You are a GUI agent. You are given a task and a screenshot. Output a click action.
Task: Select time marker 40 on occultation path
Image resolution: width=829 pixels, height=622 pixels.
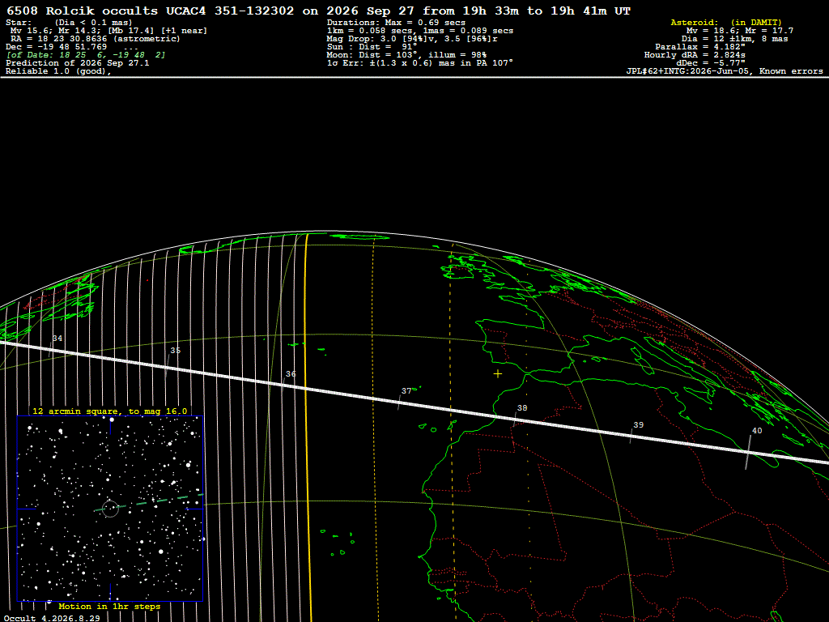click(757, 431)
